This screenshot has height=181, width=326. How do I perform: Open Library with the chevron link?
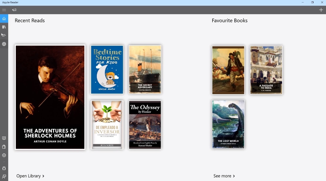[x=30, y=176]
